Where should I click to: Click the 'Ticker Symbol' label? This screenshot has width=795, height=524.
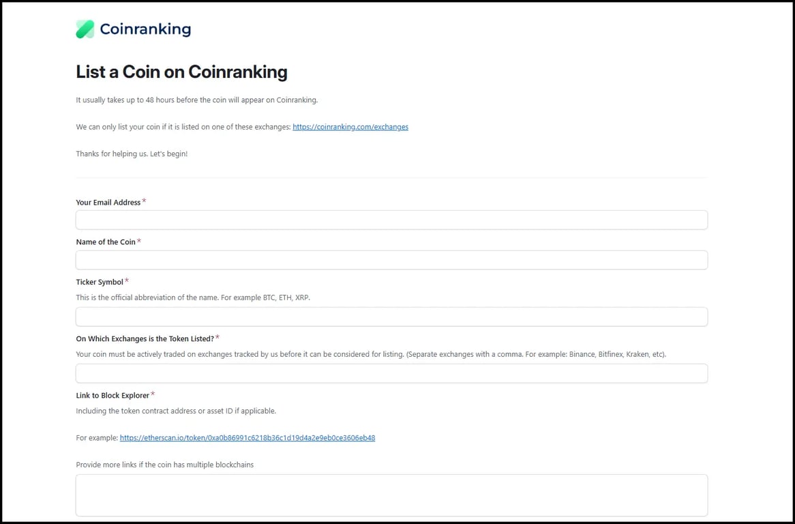coord(100,282)
